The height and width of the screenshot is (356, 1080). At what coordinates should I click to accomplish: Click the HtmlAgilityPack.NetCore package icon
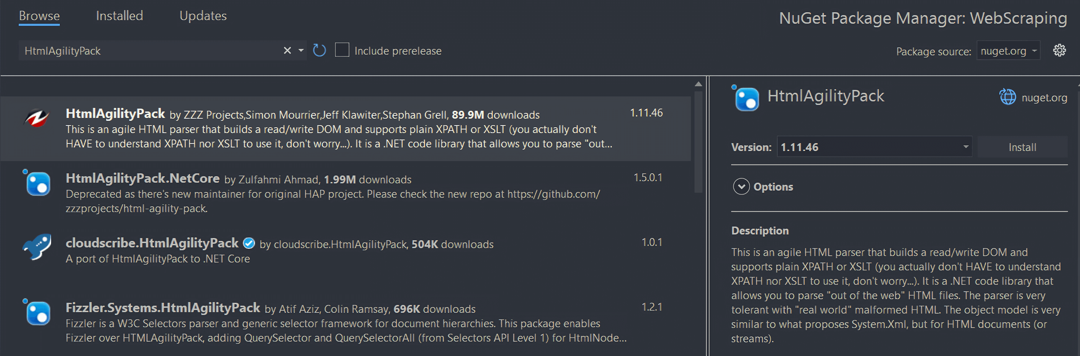(x=38, y=183)
